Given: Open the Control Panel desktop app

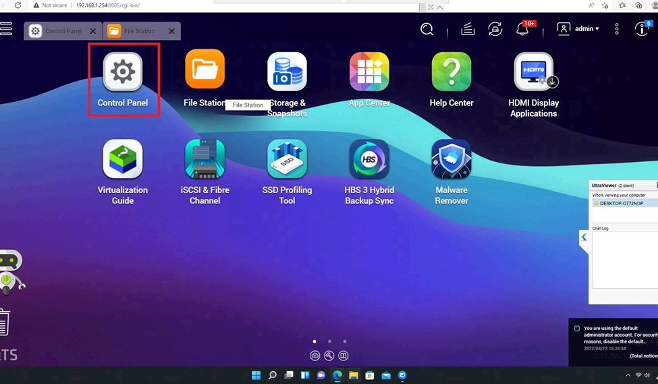Looking at the screenshot, I should 123,72.
